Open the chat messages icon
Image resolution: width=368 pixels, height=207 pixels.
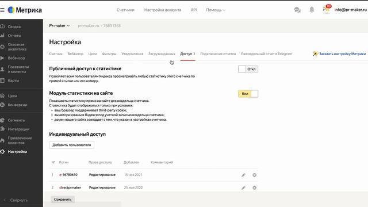[297, 10]
